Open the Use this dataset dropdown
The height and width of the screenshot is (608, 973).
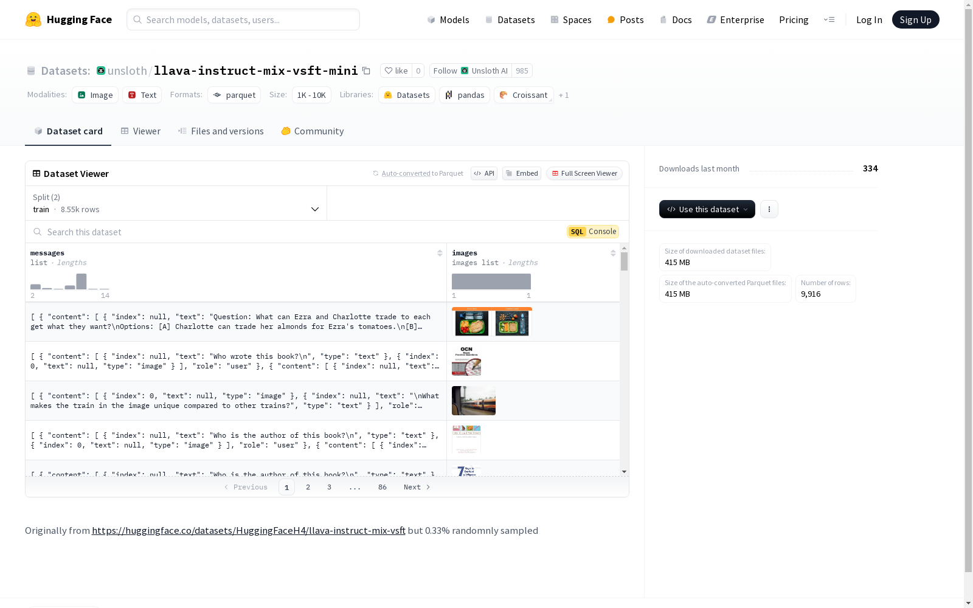[707, 209]
